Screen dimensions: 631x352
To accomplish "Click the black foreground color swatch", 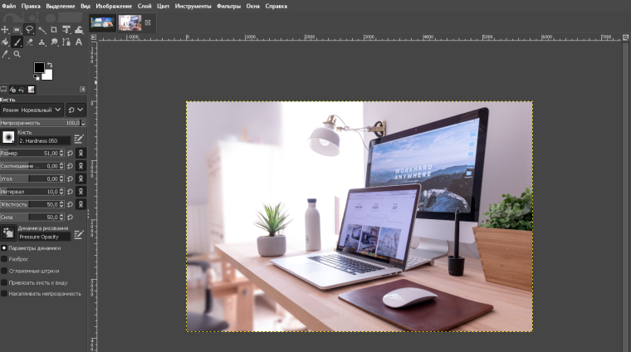I will pos(39,67).
